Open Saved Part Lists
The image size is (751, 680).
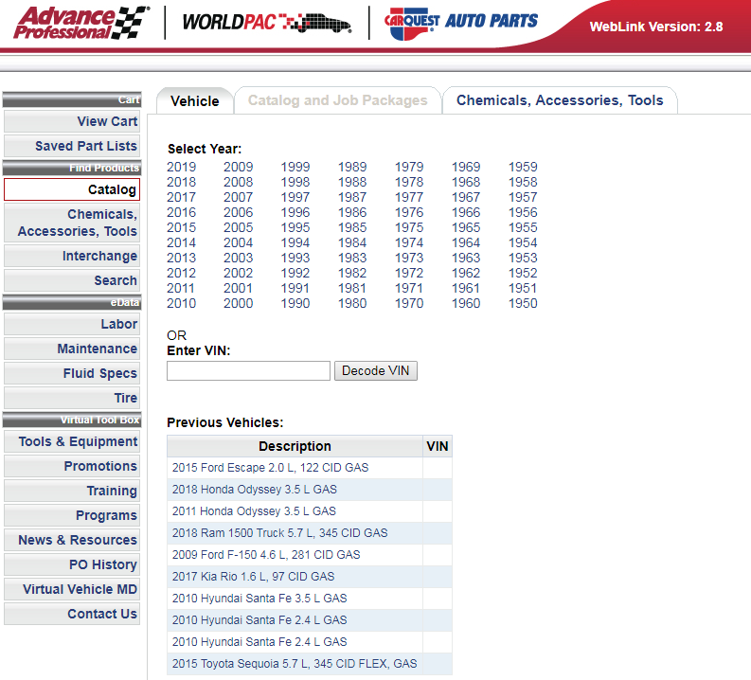[x=72, y=146]
